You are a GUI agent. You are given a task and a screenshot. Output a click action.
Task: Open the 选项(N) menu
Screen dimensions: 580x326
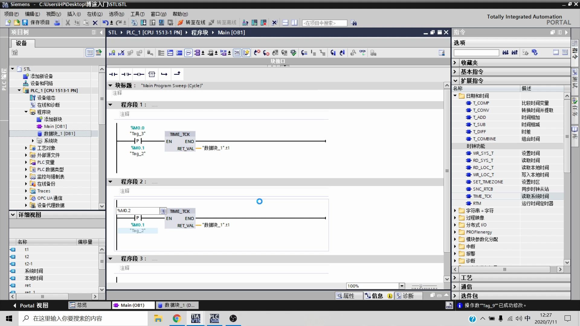click(x=117, y=14)
